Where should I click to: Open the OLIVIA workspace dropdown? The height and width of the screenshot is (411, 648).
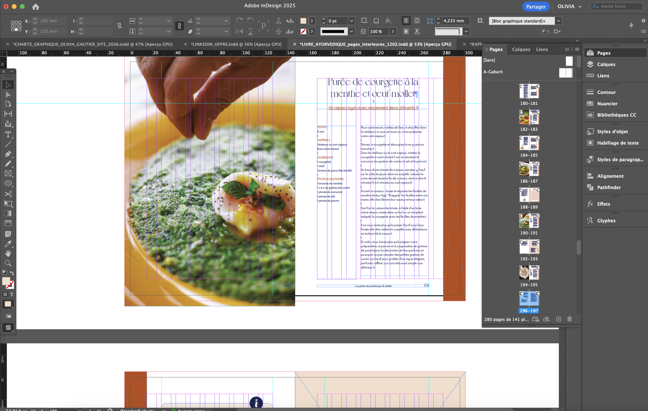569,6
